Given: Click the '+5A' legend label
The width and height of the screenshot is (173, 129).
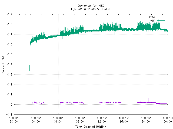Looking at the screenshot, I should pos(153,21).
